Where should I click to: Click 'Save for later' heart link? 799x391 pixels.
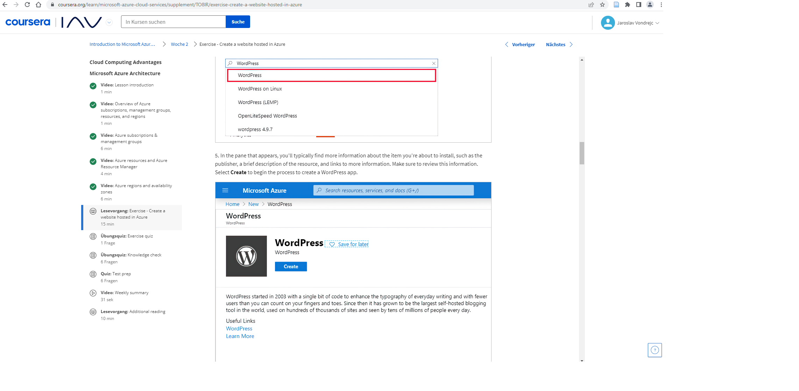[x=347, y=244]
